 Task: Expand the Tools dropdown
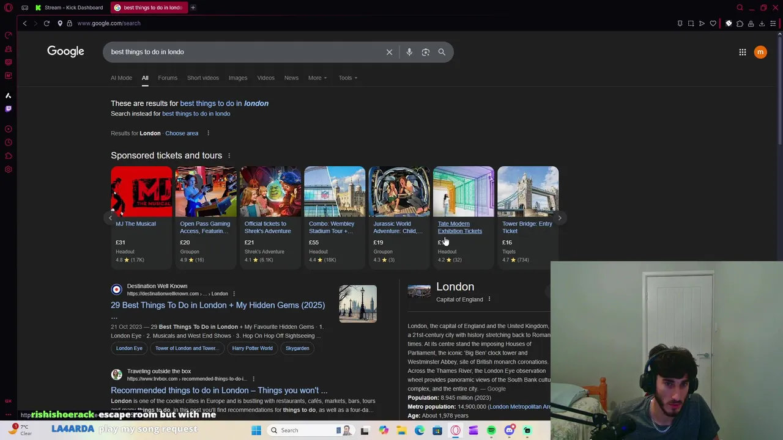(347, 78)
